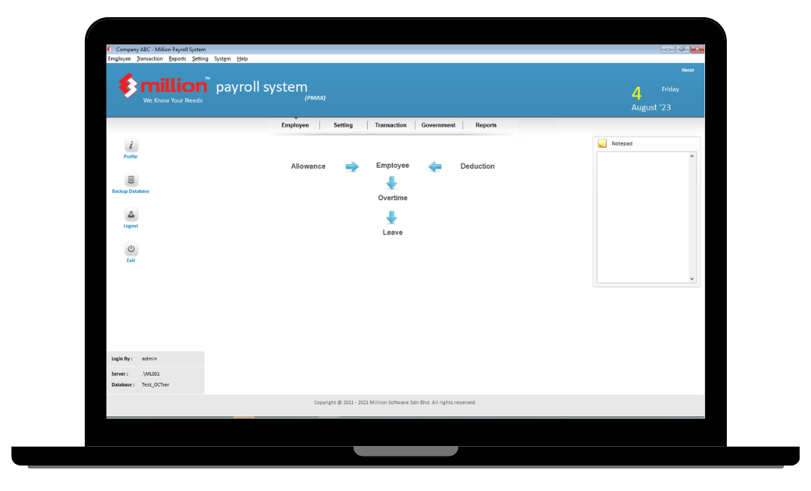Open the Transaction menu in menu bar
Image resolution: width=811 pixels, height=491 pixels.
149,58
